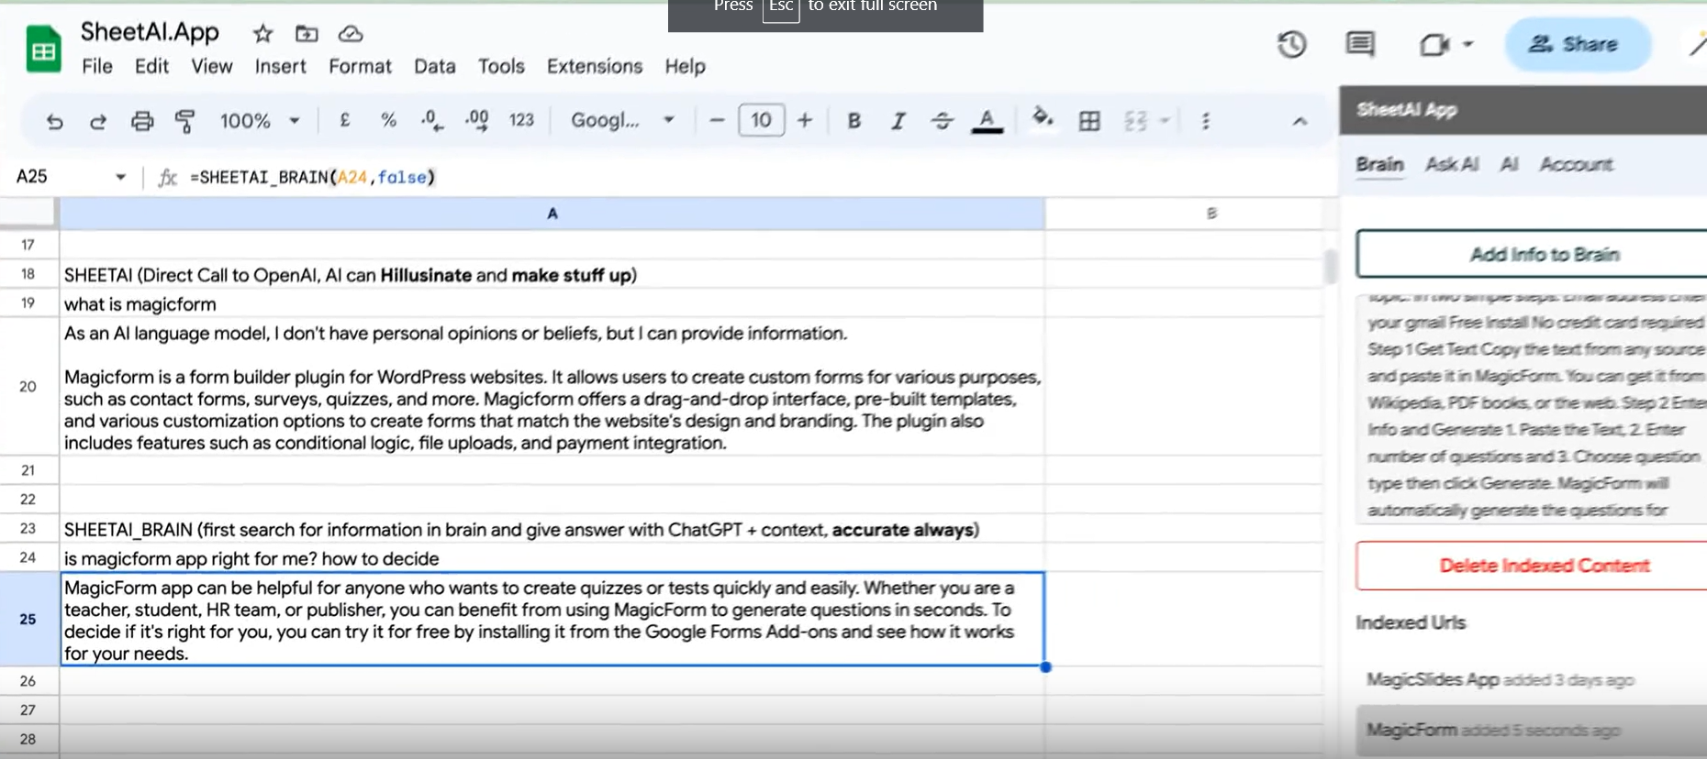This screenshot has height=759, width=1707.
Task: Star the SheetAI.App document
Action: click(263, 34)
